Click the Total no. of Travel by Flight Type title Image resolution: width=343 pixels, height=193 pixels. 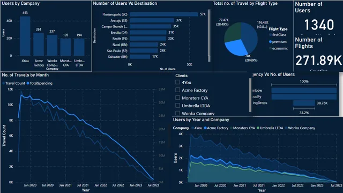[x=245, y=3]
